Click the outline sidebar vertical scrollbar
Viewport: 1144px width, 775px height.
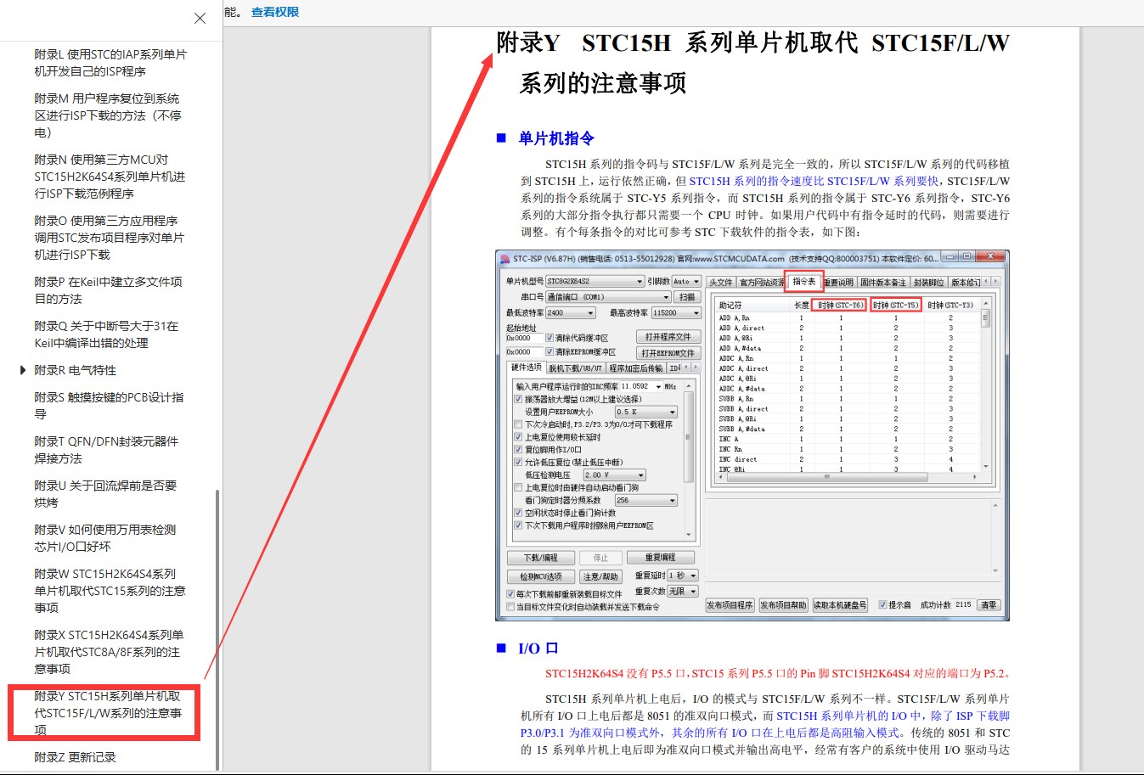click(x=217, y=629)
